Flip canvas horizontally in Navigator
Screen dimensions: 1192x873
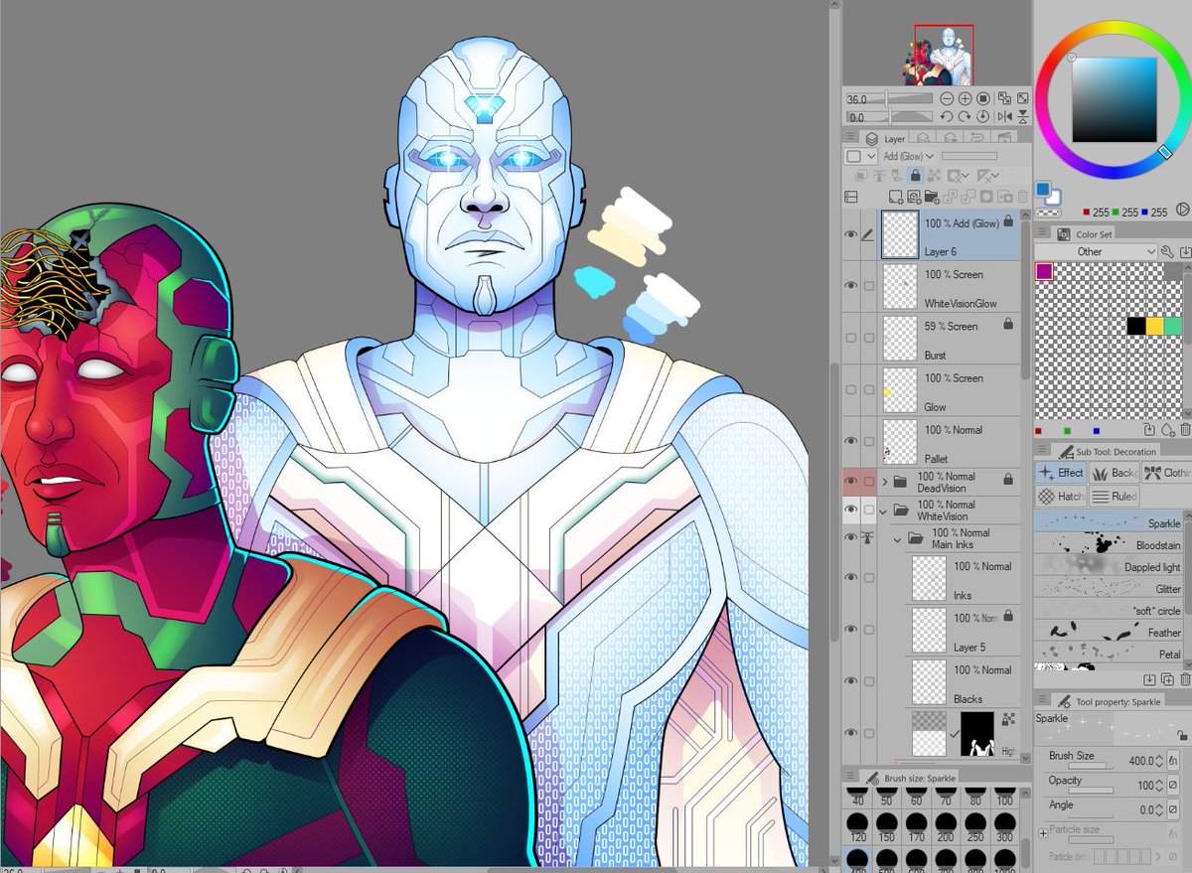click(1005, 116)
